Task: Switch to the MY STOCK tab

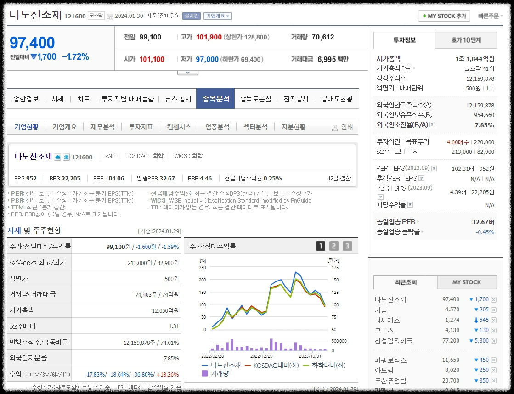Action: [x=467, y=282]
